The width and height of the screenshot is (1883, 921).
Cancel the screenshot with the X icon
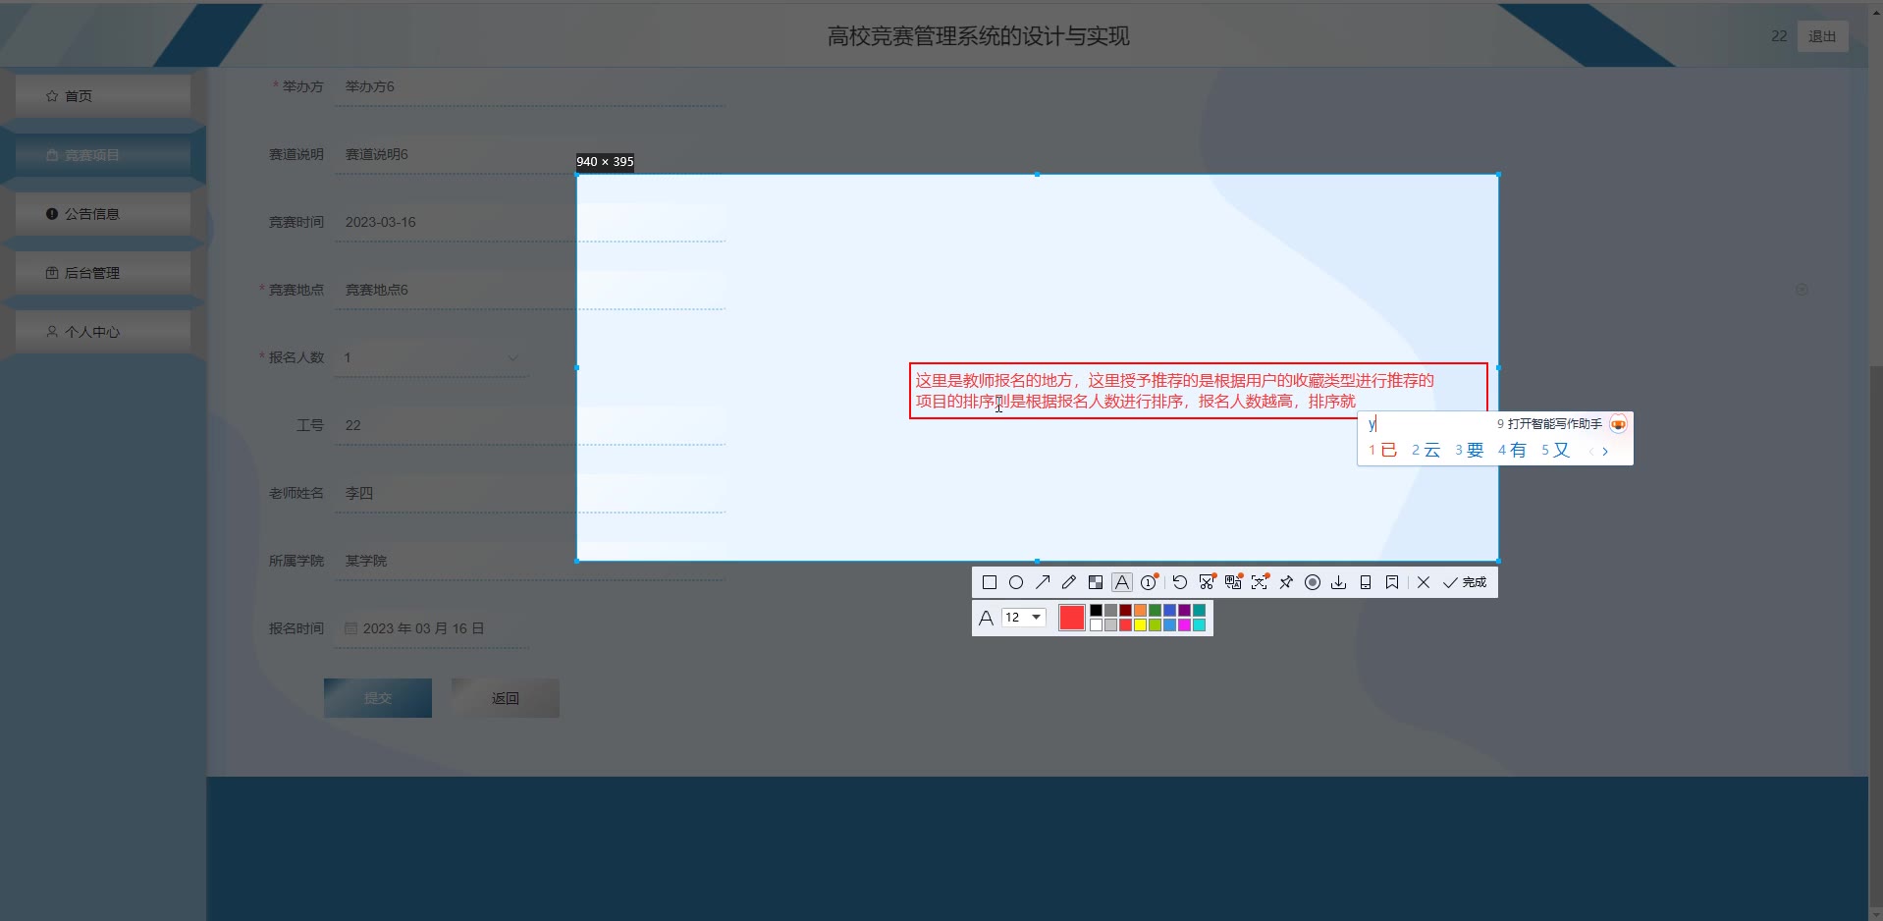(1424, 582)
